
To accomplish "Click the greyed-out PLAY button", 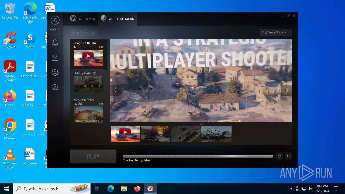I will (93, 157).
